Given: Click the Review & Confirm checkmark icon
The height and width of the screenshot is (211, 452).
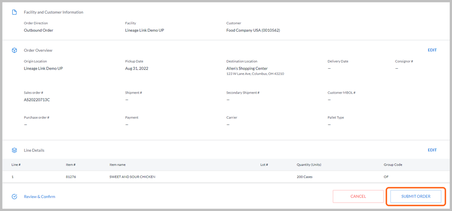Looking at the screenshot, I should (x=14, y=197).
